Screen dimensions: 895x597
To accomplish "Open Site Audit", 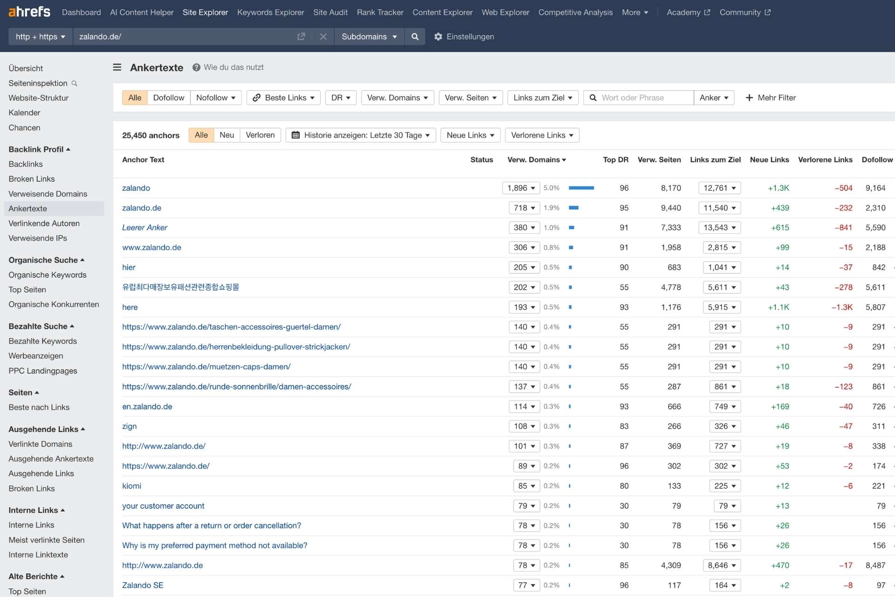I will click(x=330, y=12).
